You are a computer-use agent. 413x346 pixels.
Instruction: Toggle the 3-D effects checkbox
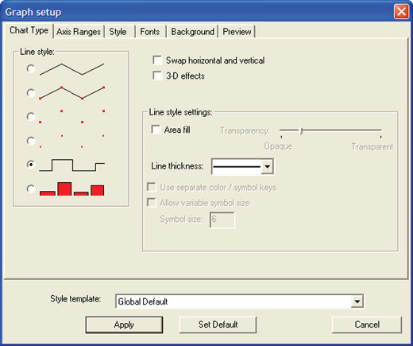point(157,76)
